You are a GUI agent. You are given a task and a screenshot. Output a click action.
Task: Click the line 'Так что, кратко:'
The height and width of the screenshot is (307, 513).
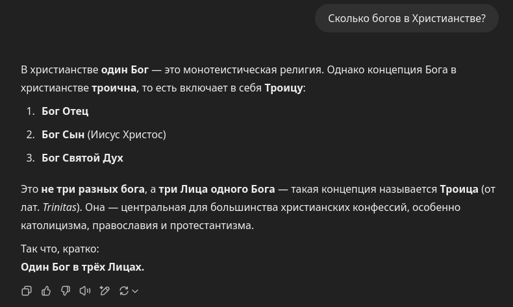pyautogui.click(x=60, y=249)
